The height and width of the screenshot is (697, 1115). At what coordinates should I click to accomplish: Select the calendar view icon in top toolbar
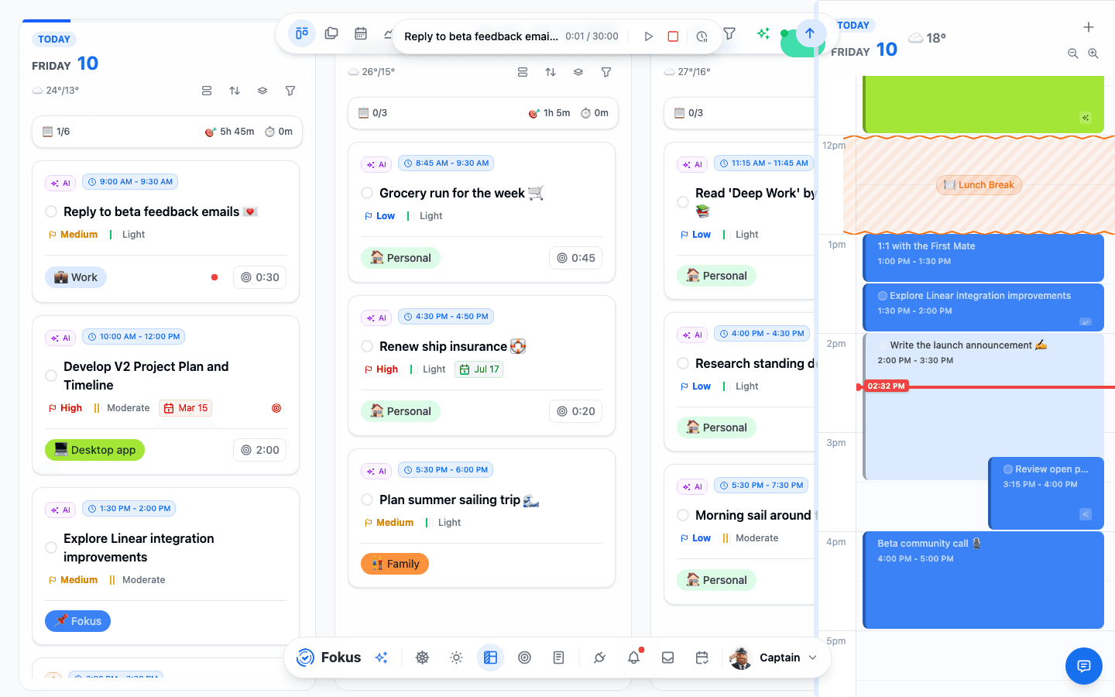click(361, 33)
